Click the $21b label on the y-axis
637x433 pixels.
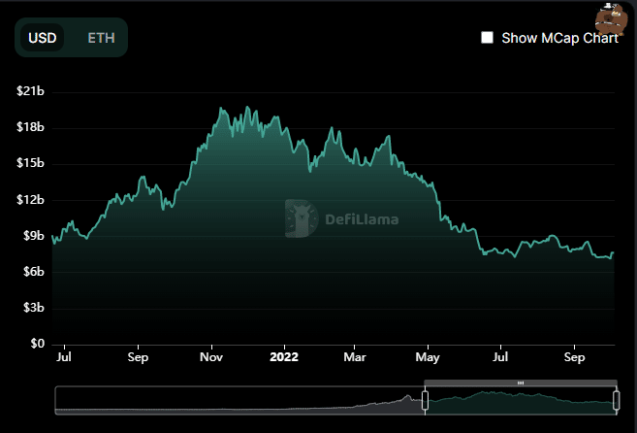(31, 91)
